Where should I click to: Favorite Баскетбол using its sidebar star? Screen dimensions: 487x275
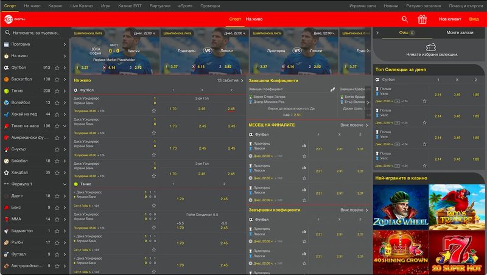coord(57,80)
